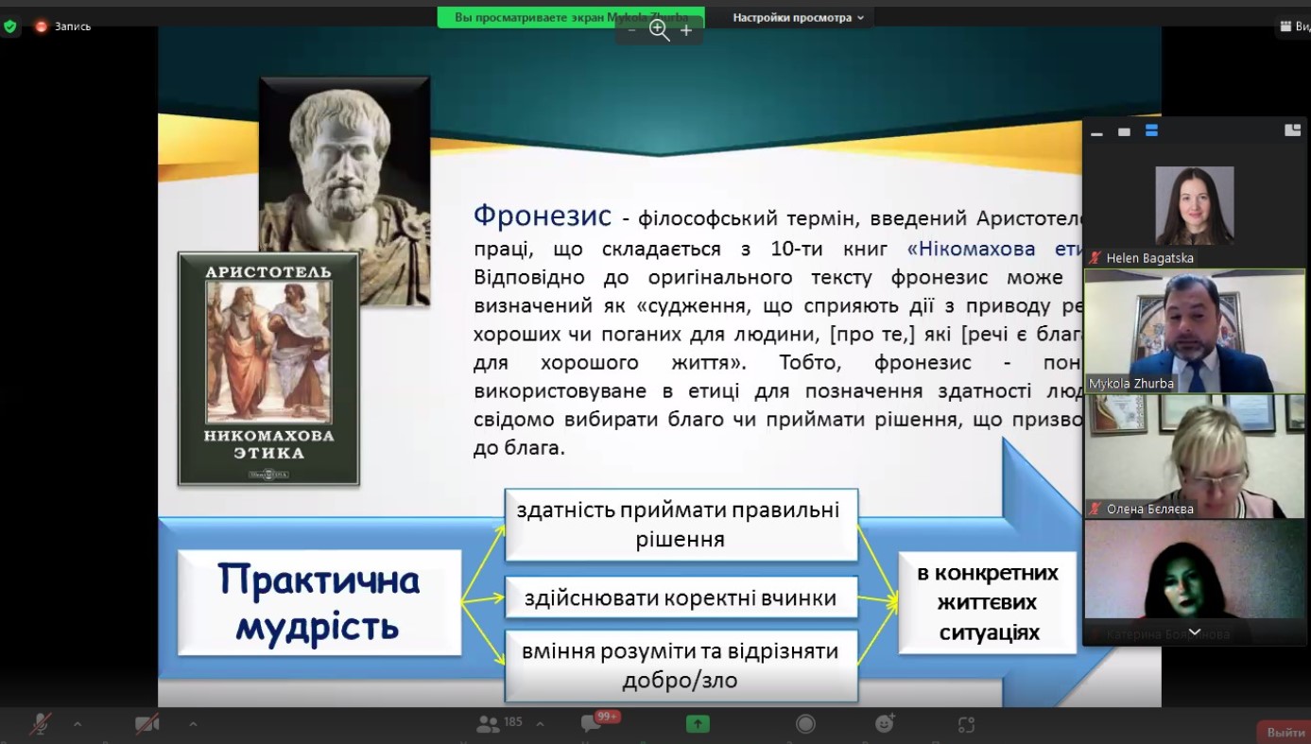Open the reactions smiley icon

[x=885, y=724]
